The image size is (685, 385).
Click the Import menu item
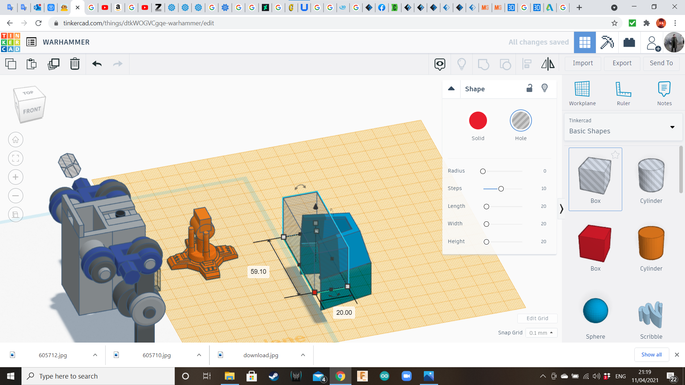pyautogui.click(x=583, y=63)
